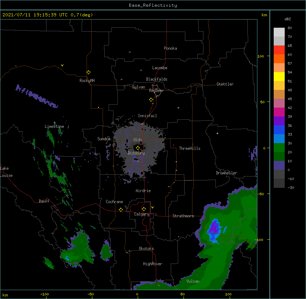Click the white plus marker northwest of Drumheller

217,133
